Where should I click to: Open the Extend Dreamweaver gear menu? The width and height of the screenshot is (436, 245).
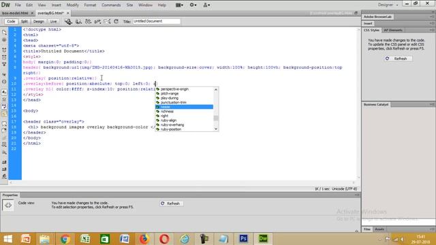coord(193,5)
